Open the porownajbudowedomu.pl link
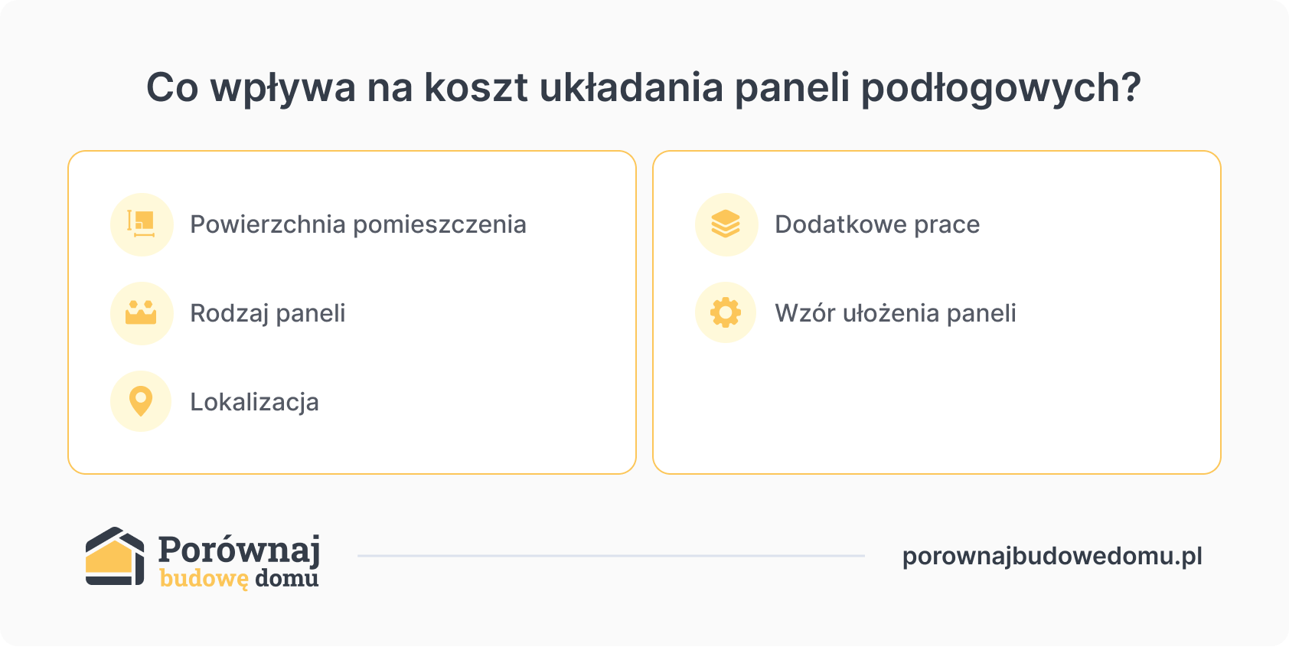1289x647 pixels. point(1052,556)
